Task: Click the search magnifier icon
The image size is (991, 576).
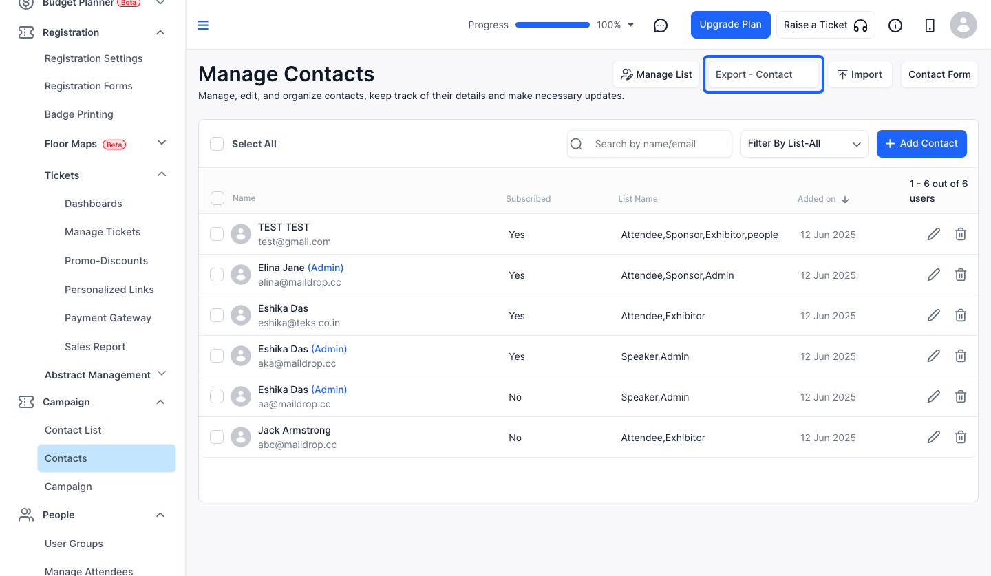Action: point(577,144)
